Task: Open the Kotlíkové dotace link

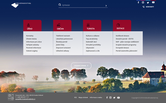Action: (122, 36)
